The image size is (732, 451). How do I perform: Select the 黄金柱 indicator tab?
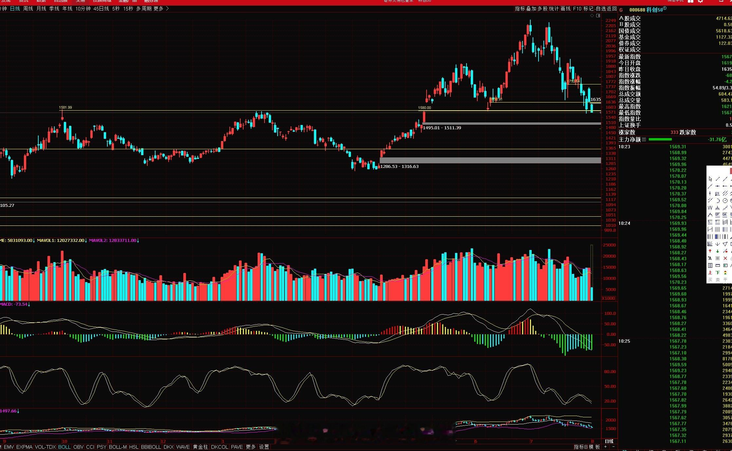point(200,447)
